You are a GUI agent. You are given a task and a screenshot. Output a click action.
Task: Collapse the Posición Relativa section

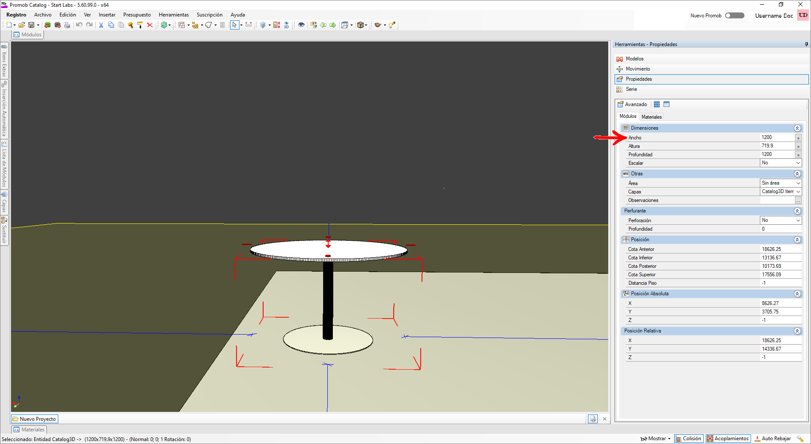pyautogui.click(x=797, y=331)
